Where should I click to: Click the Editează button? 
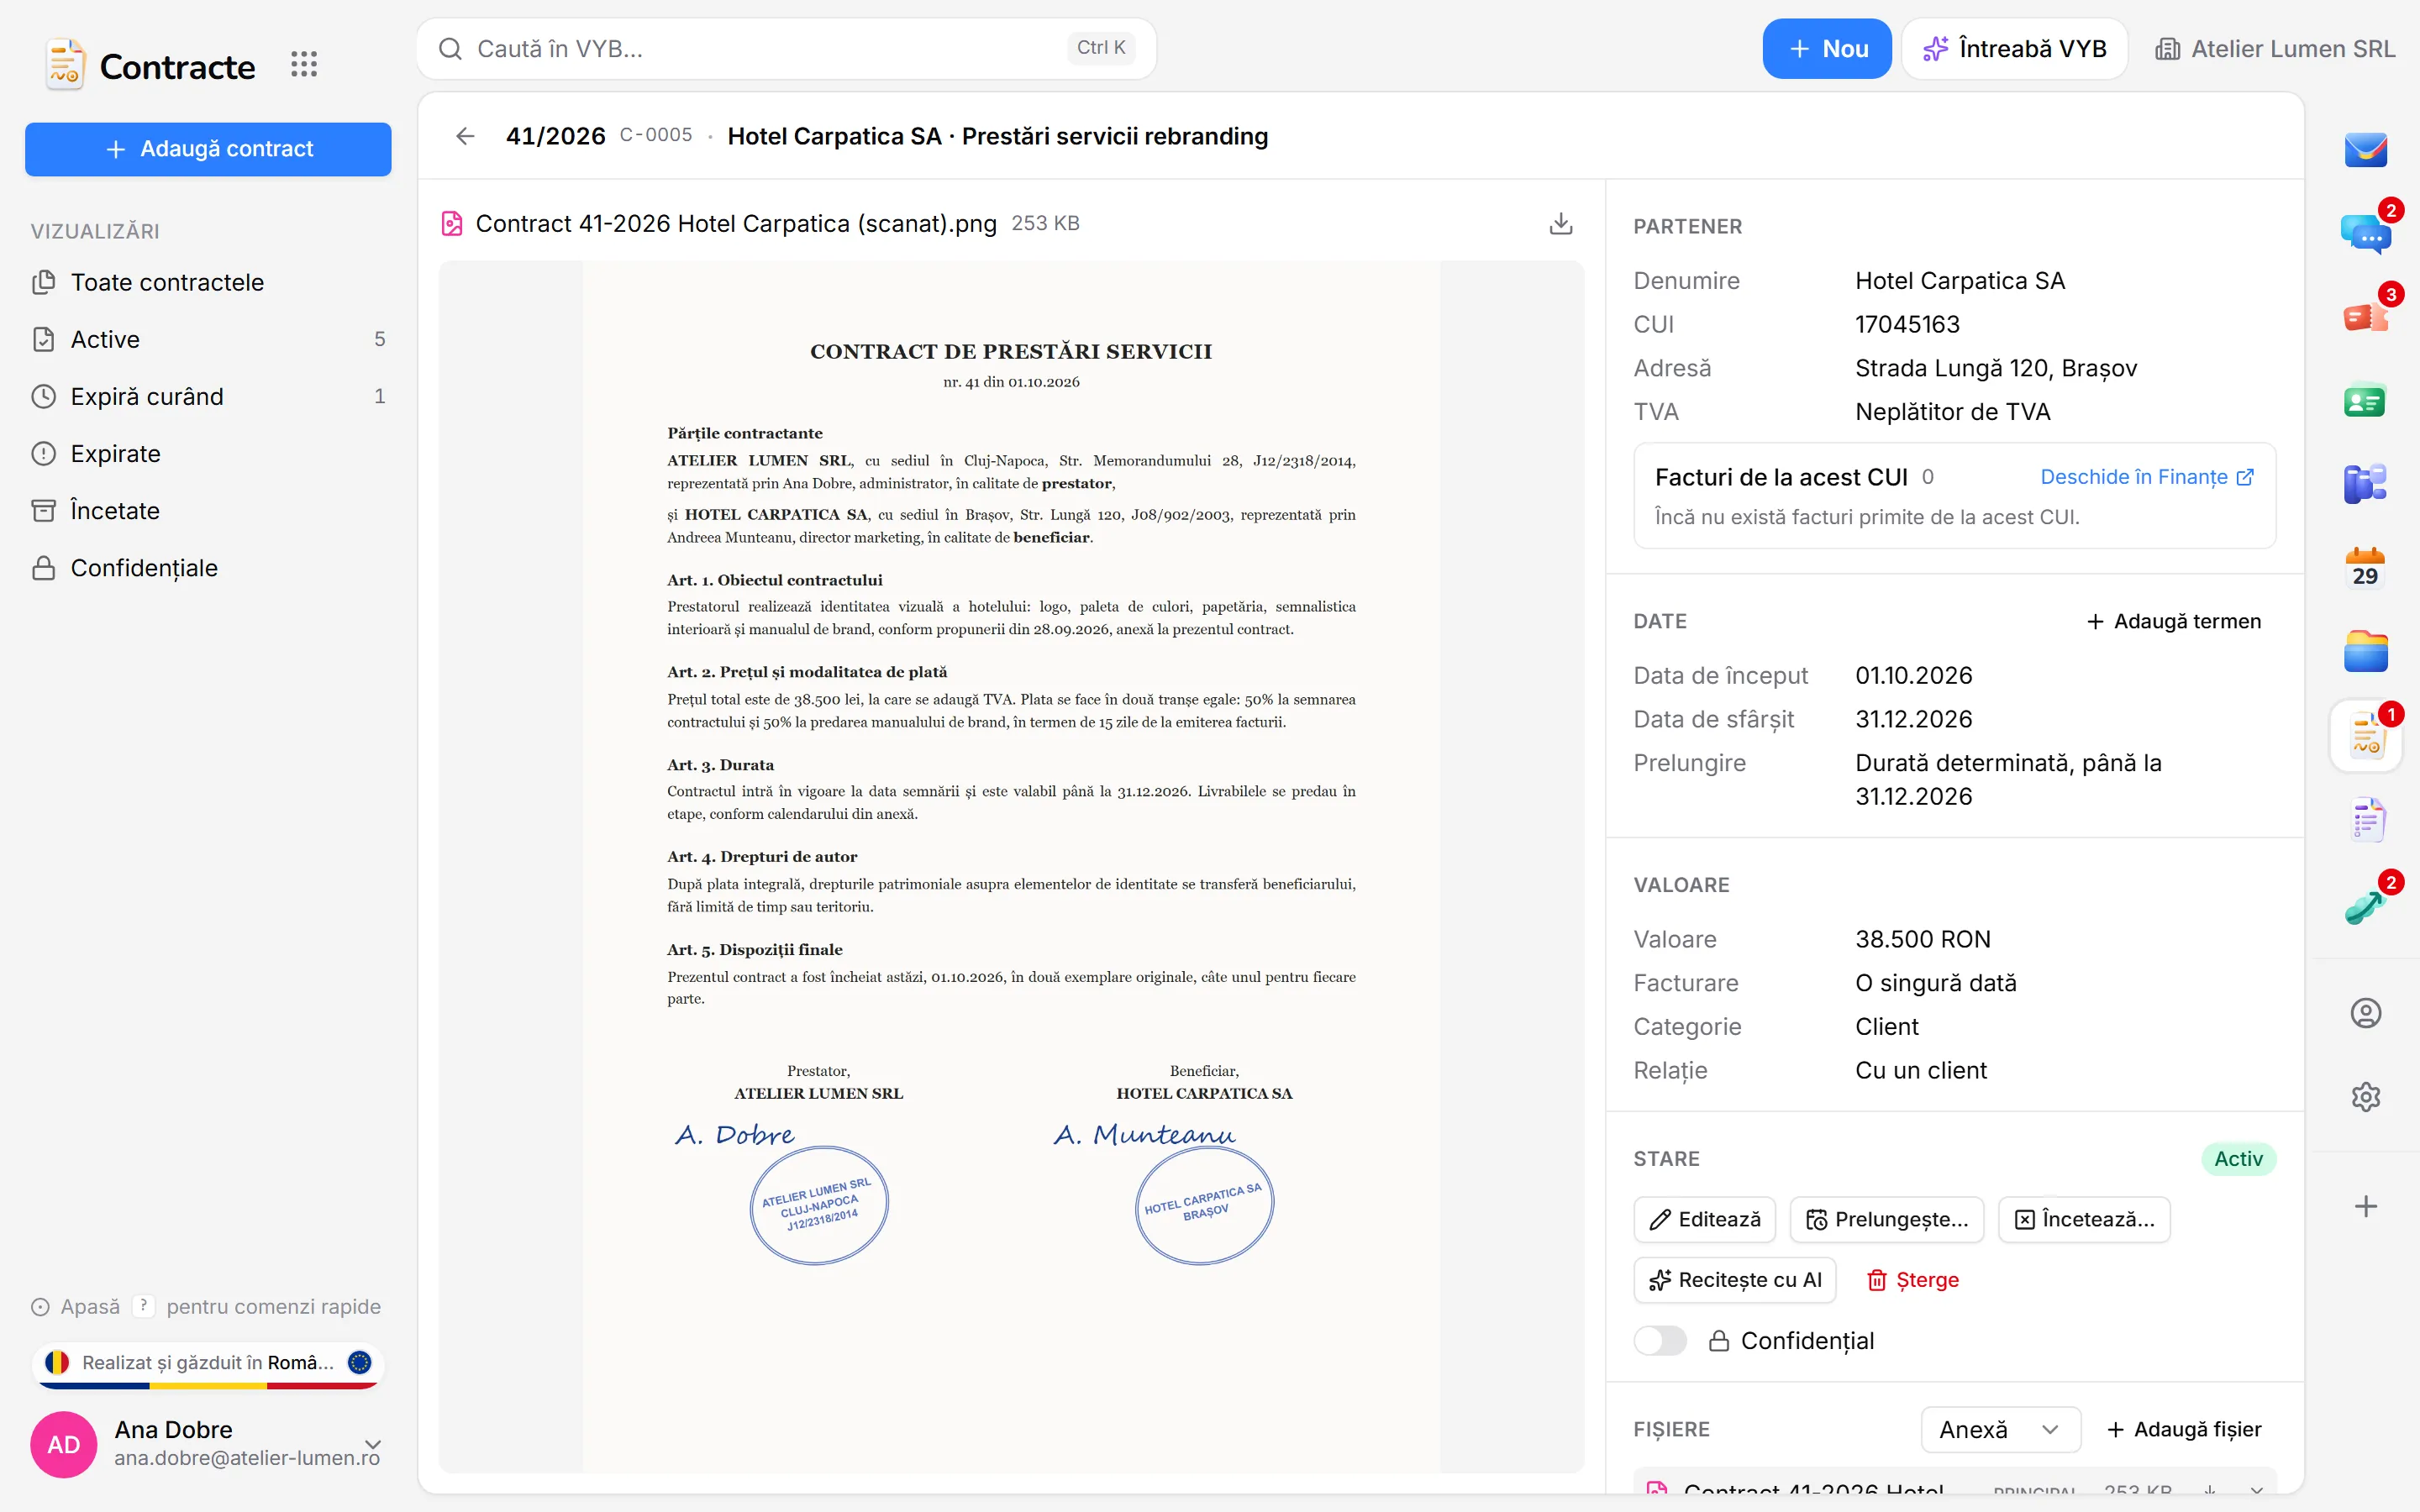coord(1704,1220)
